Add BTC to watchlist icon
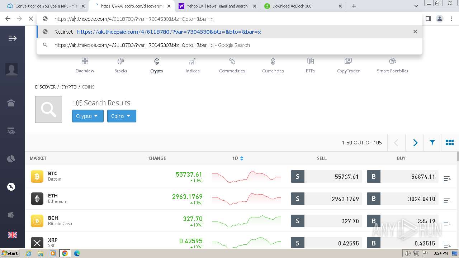The width and height of the screenshot is (459, 258). coord(447,178)
